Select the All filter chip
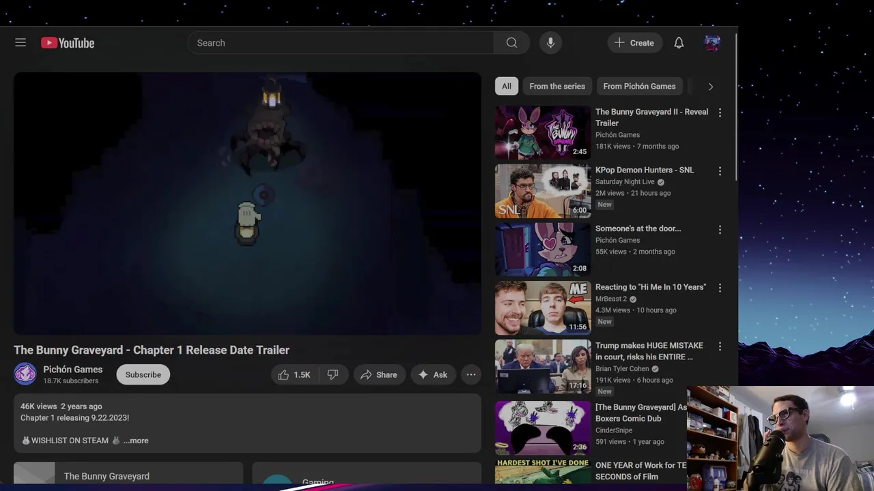The width and height of the screenshot is (874, 491). [506, 87]
